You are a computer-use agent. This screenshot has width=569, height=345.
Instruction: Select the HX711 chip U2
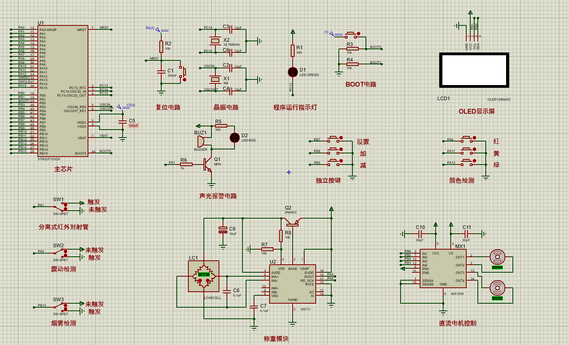click(x=293, y=284)
